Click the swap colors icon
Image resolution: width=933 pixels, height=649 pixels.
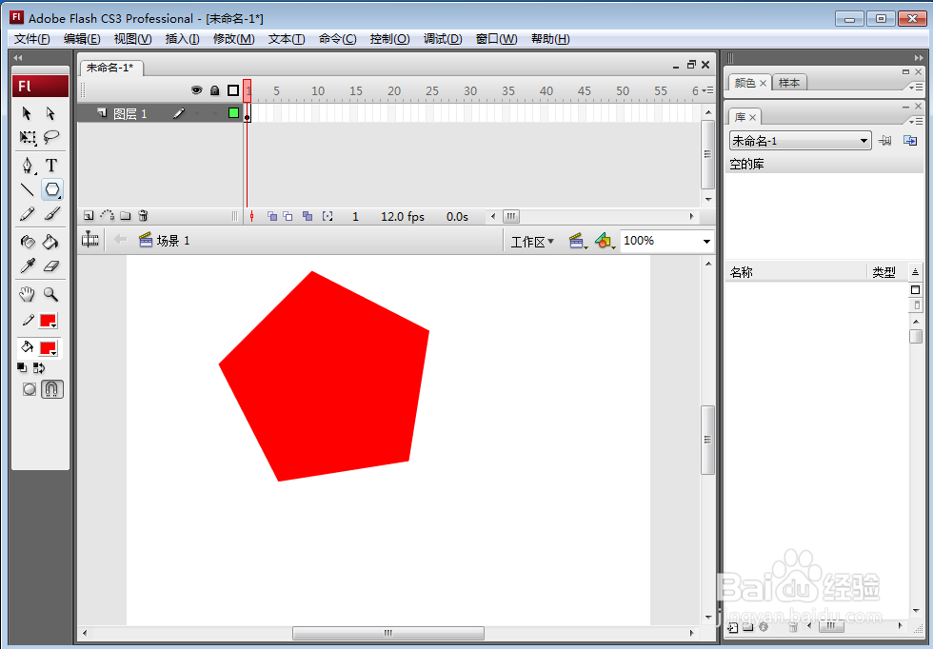point(39,367)
